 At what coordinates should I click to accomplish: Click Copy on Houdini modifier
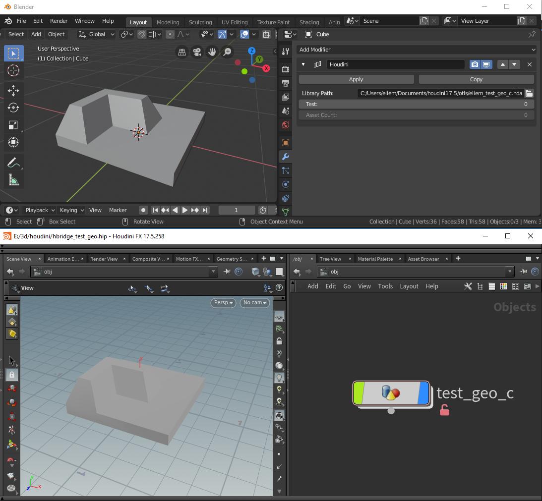[x=476, y=79]
